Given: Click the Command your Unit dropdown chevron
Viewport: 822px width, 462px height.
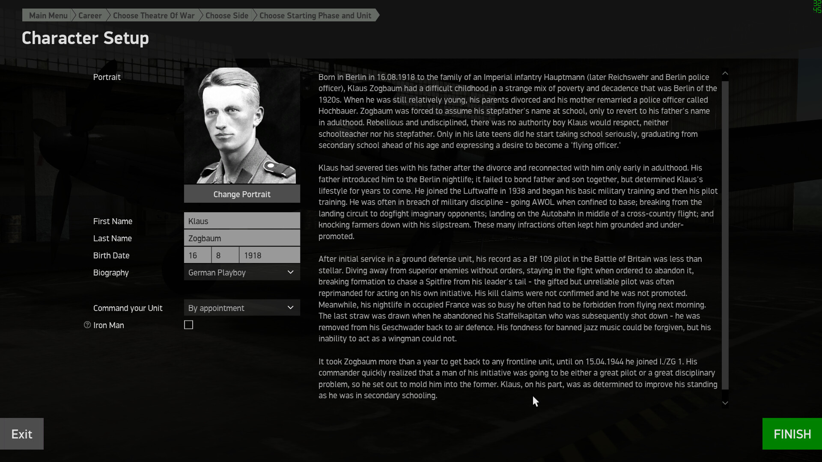Looking at the screenshot, I should tap(290, 308).
